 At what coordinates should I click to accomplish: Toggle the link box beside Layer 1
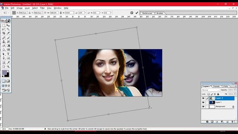[207, 102]
